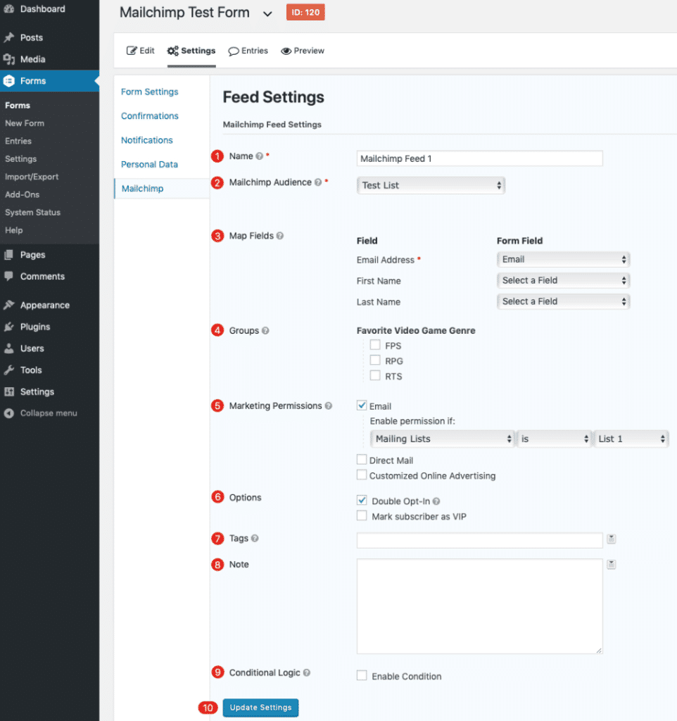Open Confirmations settings section

(150, 116)
